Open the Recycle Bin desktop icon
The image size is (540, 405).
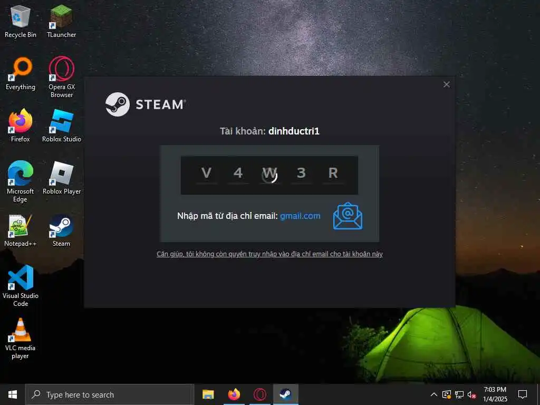coord(21,22)
